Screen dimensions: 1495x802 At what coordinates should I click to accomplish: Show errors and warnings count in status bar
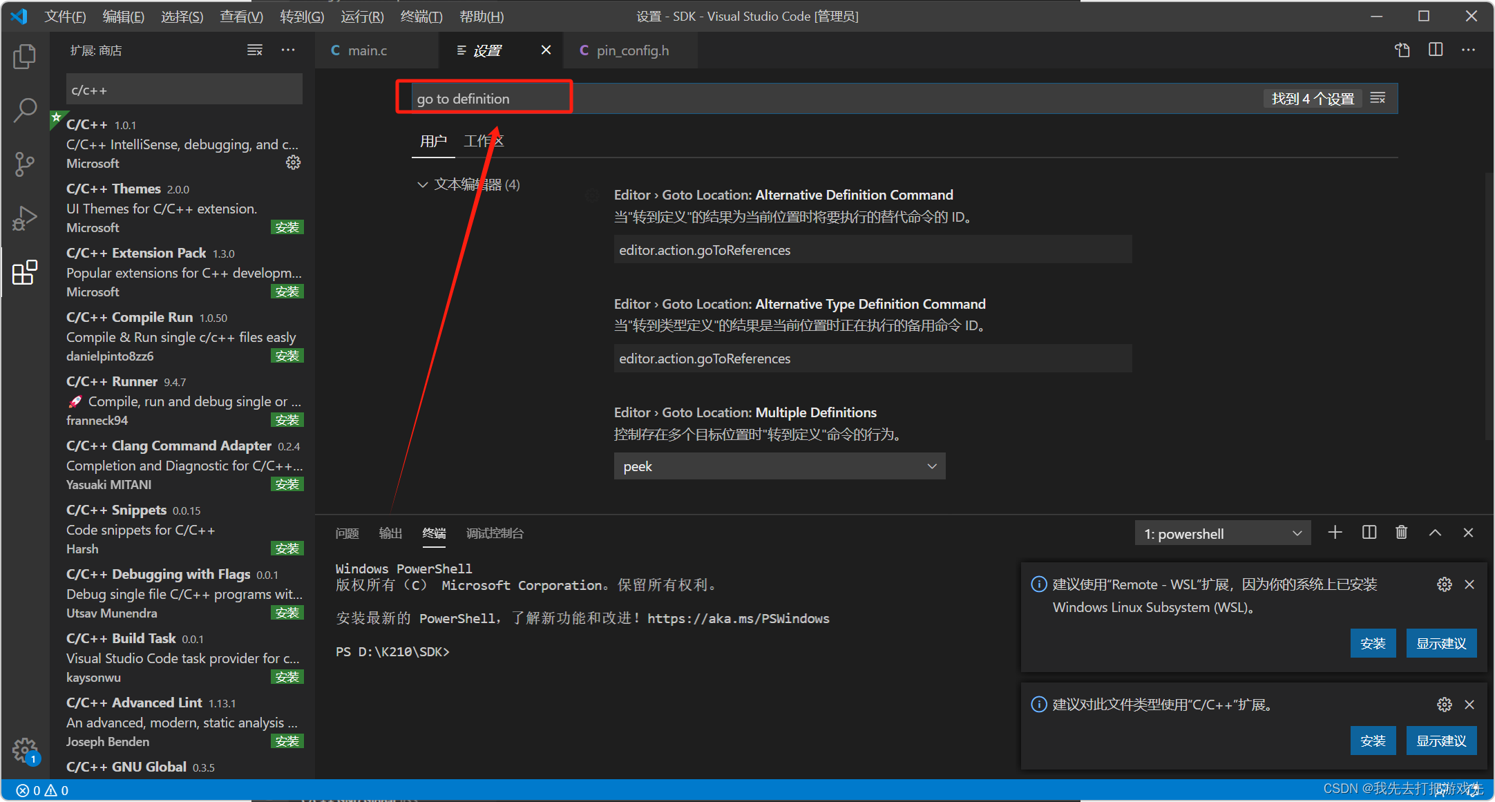pyautogui.click(x=42, y=790)
